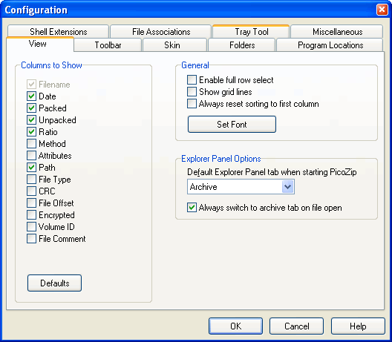Restore column Defaults button
Viewport: 392px width, 342px height.
54,283
